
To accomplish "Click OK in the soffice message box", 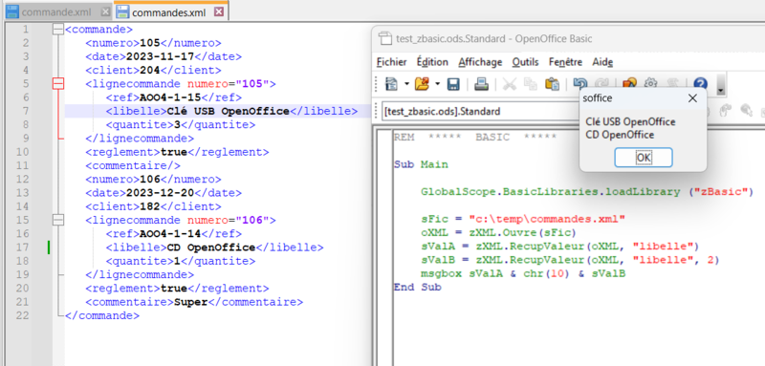I will (x=644, y=158).
